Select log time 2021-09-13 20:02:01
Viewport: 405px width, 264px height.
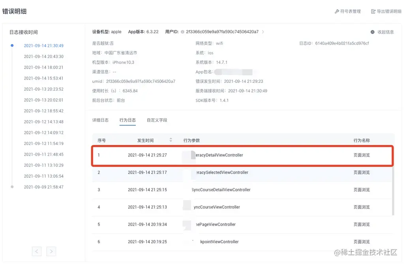coord(44,100)
